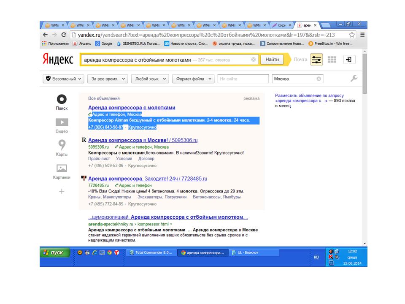This screenshot has height=304, width=405.
Task: Close the арен Yandex tab
Action: click(315, 25)
